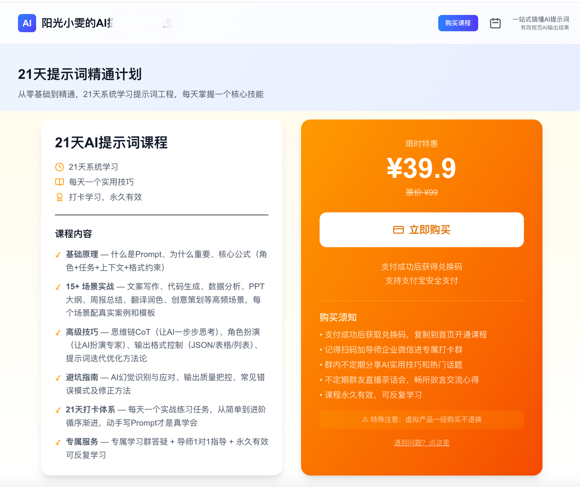
Task: Click the blue AI logo icon
Action: pos(27,23)
